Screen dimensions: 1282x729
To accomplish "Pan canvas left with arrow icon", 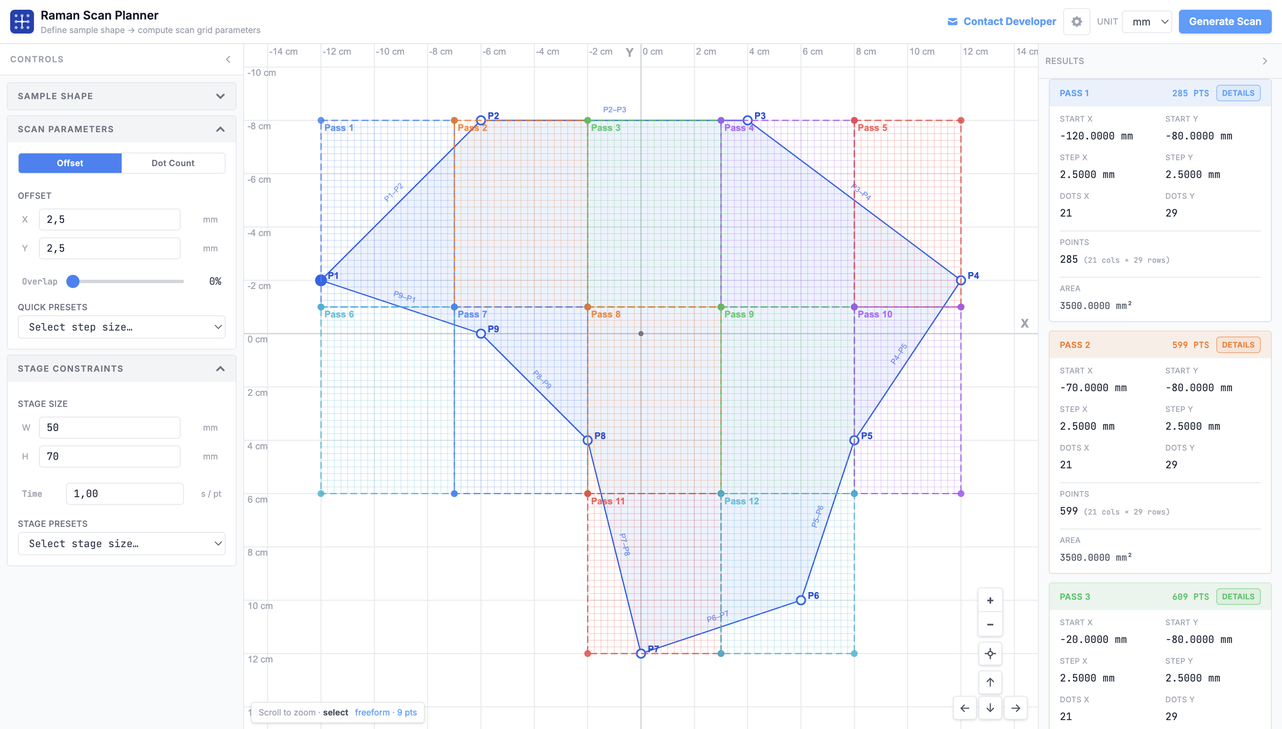I will coord(964,708).
